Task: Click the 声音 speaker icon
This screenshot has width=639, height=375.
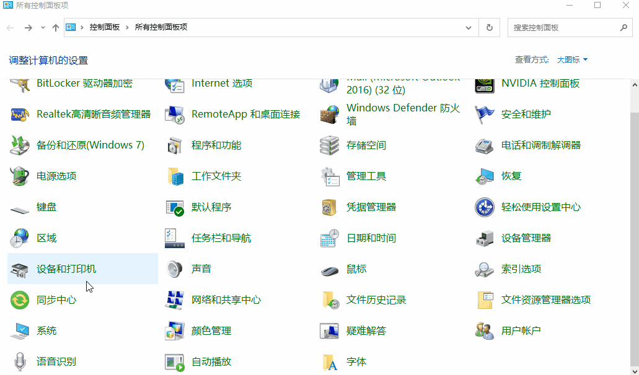Action: (x=174, y=269)
